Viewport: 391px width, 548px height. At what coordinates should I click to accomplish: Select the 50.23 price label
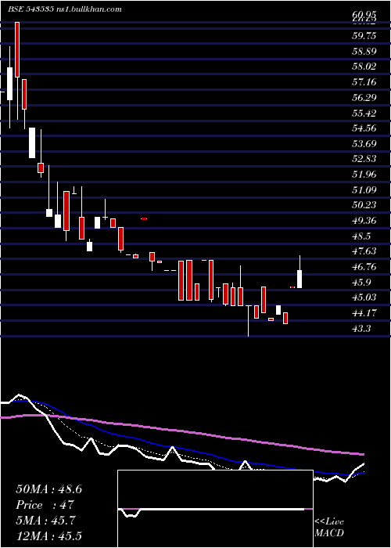[x=364, y=205]
